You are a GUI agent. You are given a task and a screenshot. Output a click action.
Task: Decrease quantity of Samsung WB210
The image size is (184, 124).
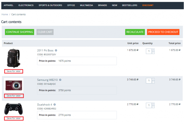click(x=153, y=82)
